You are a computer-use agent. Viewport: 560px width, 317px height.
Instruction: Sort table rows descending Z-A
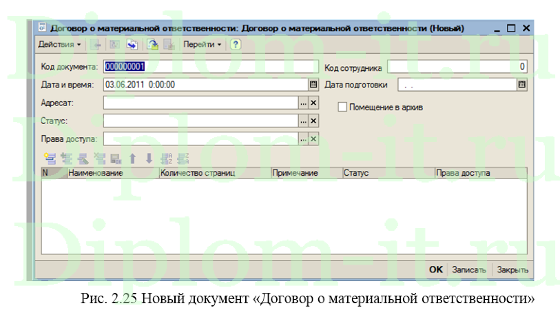[183, 158]
